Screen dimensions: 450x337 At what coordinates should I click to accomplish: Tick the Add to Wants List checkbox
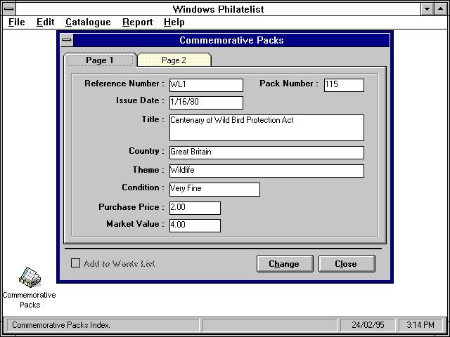[x=76, y=264]
